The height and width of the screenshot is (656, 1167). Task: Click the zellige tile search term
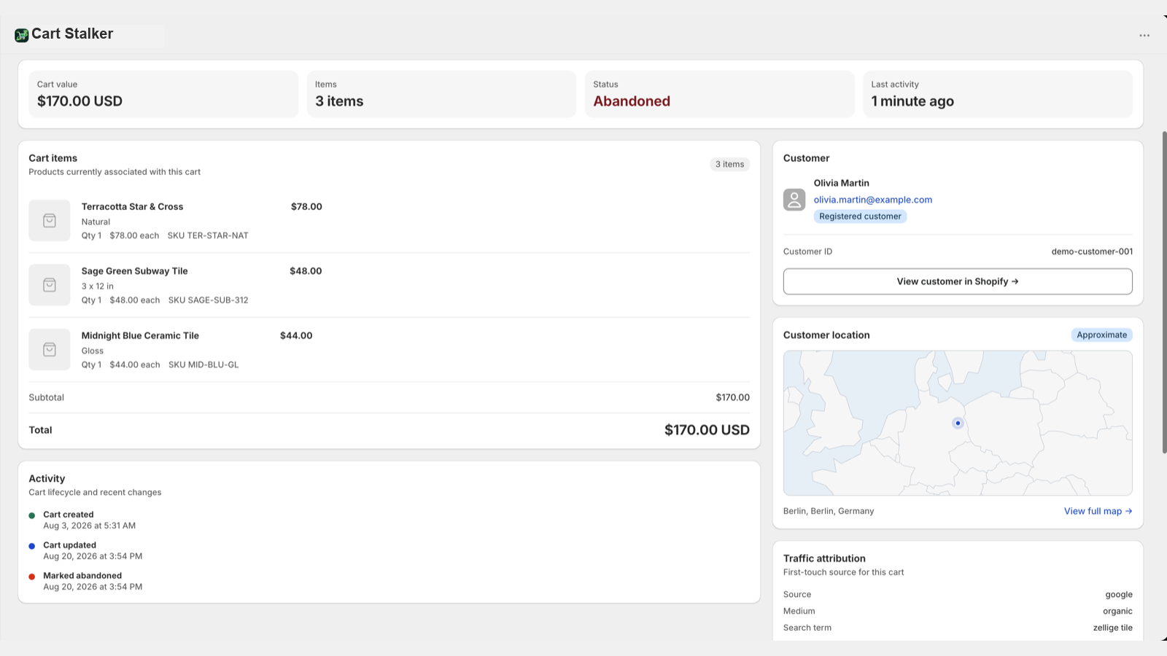[1112, 628]
